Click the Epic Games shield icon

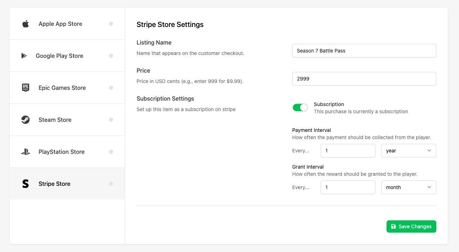[x=25, y=88]
